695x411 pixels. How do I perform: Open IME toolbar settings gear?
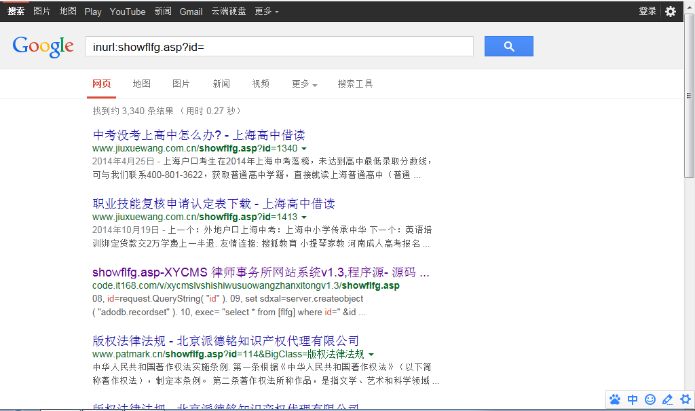click(x=685, y=399)
